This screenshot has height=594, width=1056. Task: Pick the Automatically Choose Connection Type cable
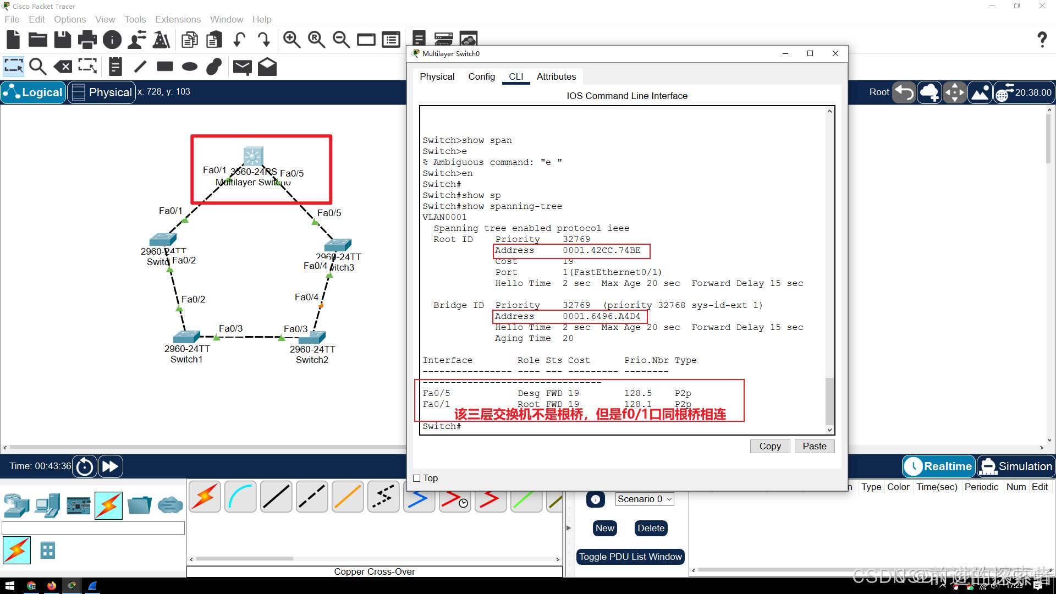tap(205, 497)
